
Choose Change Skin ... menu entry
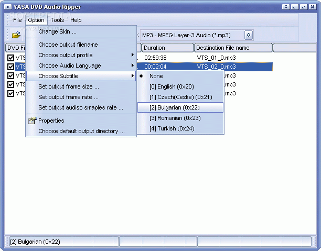point(81,31)
